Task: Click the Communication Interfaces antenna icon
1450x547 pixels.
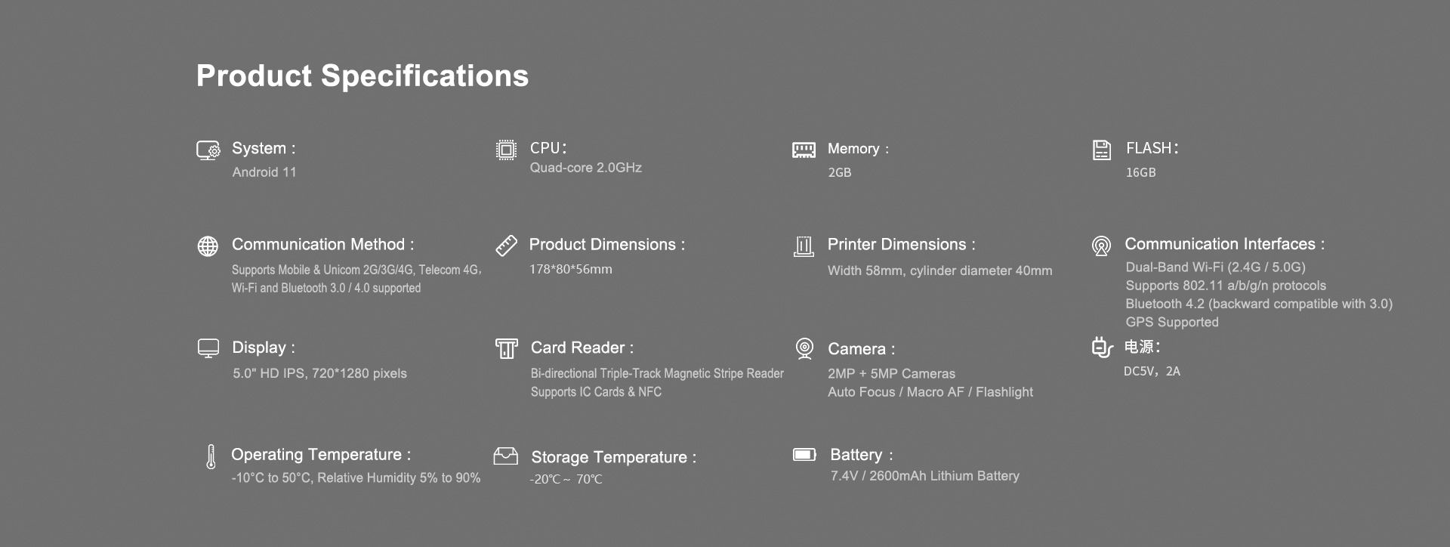Action: (x=1101, y=246)
